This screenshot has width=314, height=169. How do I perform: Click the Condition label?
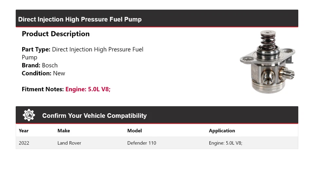click(x=37, y=73)
